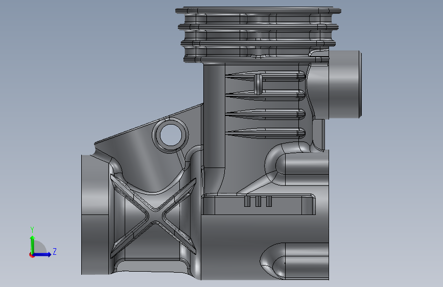Screen dimensions: 443x287
Task: Select the third cooling fin from top
Action: (258, 43)
